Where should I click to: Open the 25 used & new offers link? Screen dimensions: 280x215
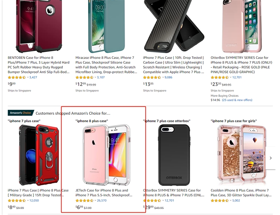click(x=237, y=100)
